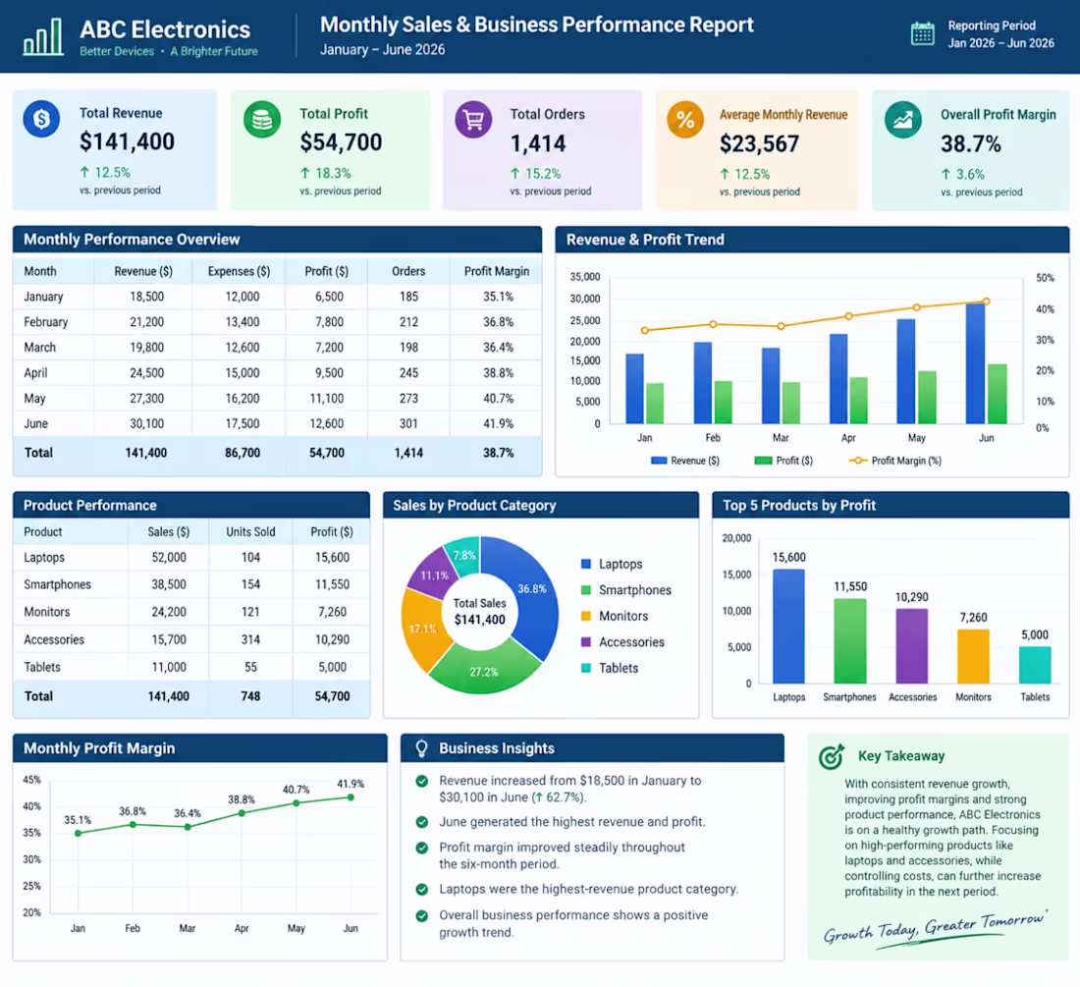Click the '314' units sold cell
This screenshot has height=987, width=1080.
pos(250,639)
